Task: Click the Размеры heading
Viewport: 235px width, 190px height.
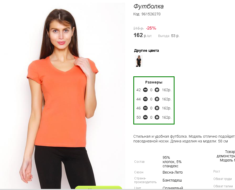Action: click(x=154, y=82)
